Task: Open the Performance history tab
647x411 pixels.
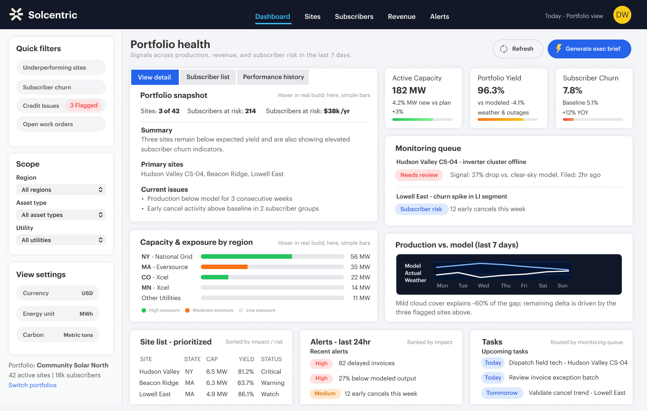Action: (273, 77)
